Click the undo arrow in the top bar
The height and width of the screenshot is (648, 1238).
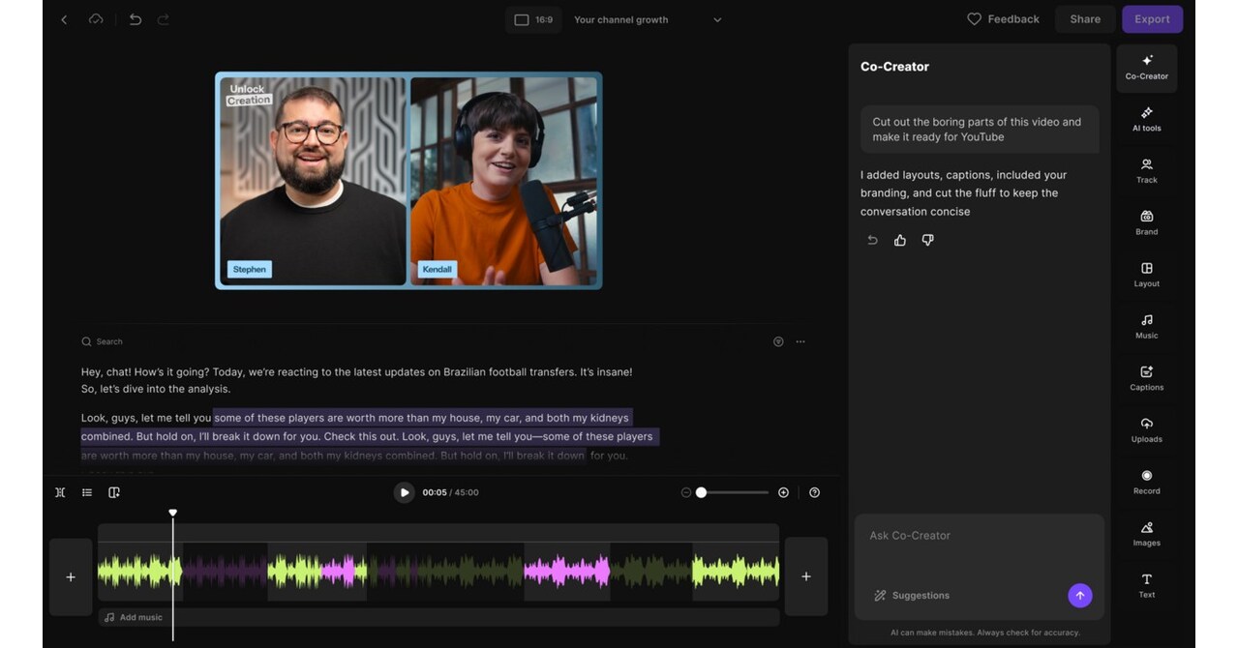pos(135,18)
